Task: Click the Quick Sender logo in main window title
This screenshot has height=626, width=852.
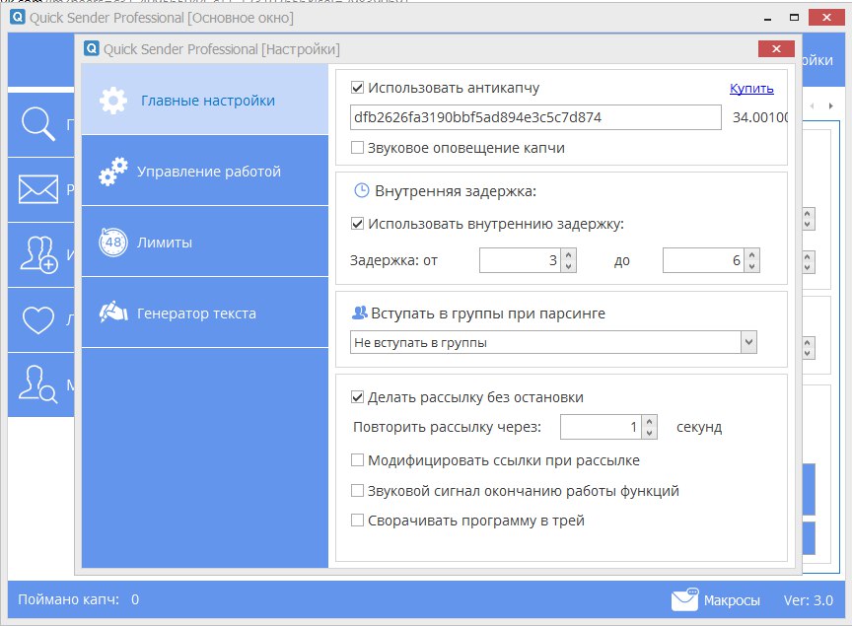Action: pyautogui.click(x=18, y=17)
